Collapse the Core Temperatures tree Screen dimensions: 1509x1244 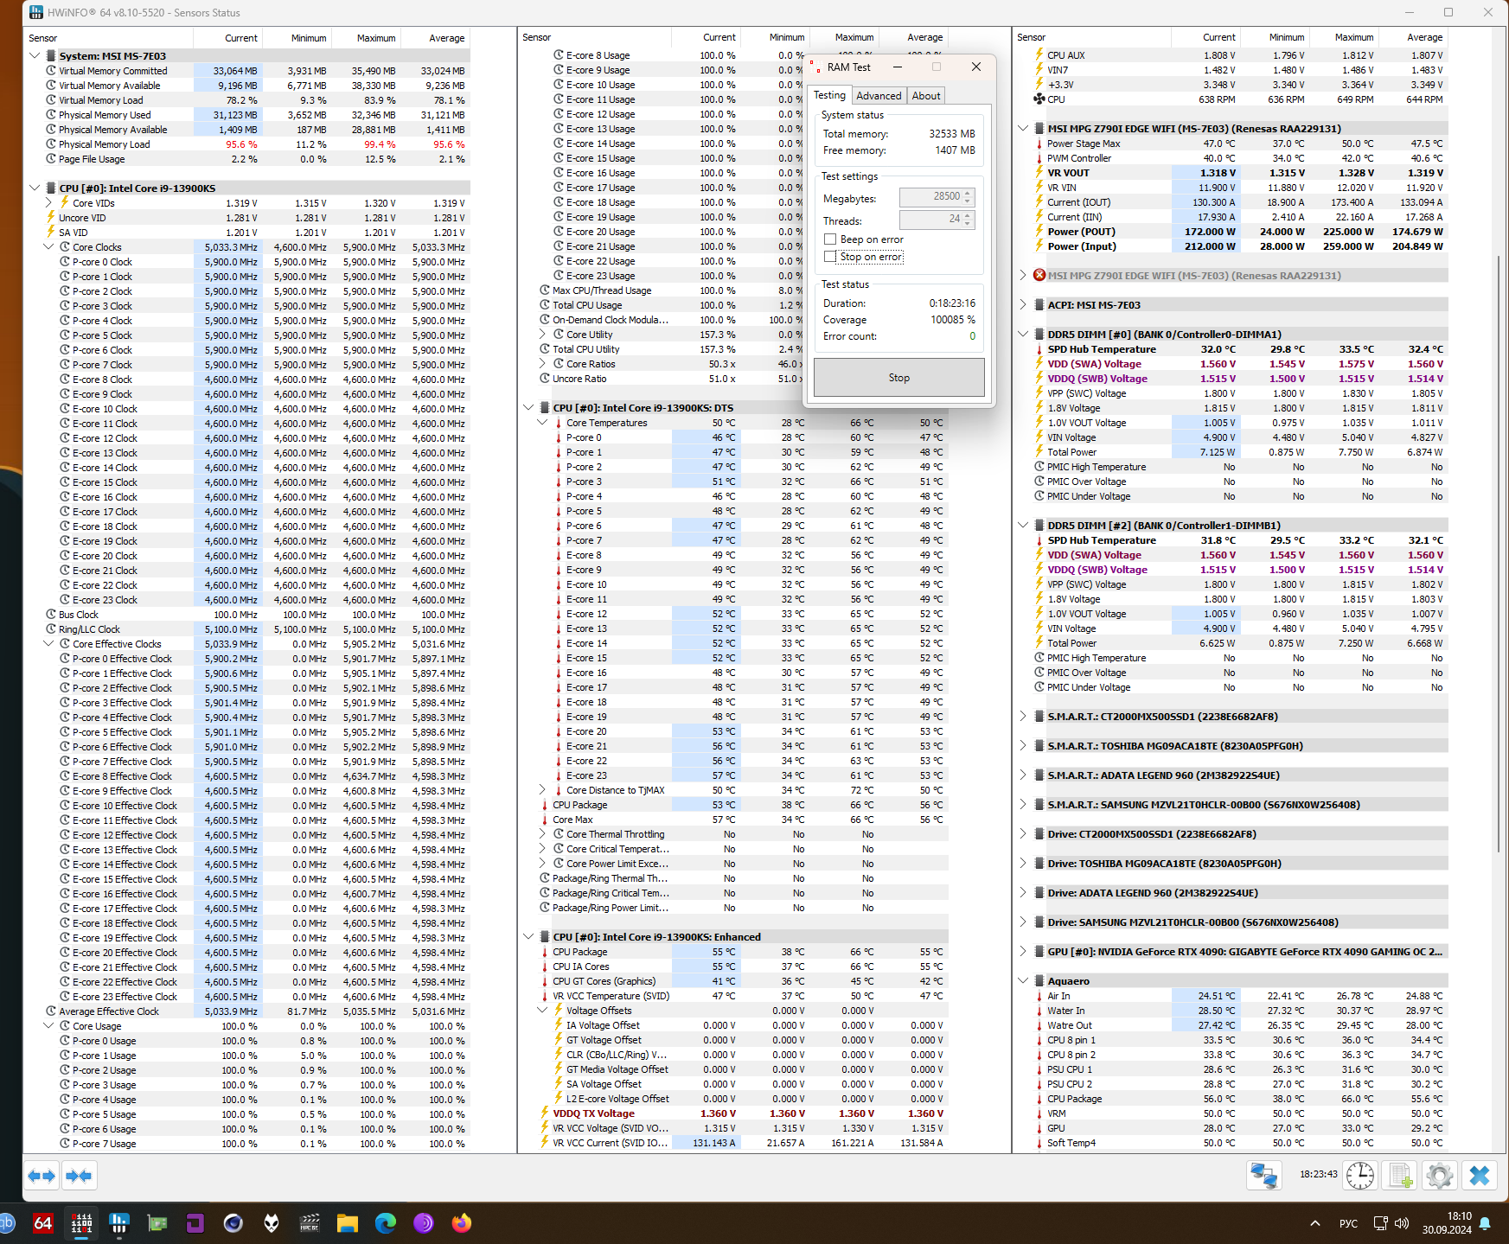tap(542, 423)
